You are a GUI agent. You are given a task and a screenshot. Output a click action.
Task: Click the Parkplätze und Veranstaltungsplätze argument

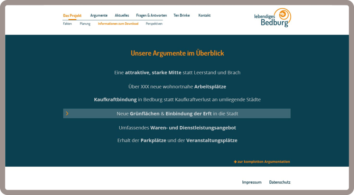(x=177, y=140)
